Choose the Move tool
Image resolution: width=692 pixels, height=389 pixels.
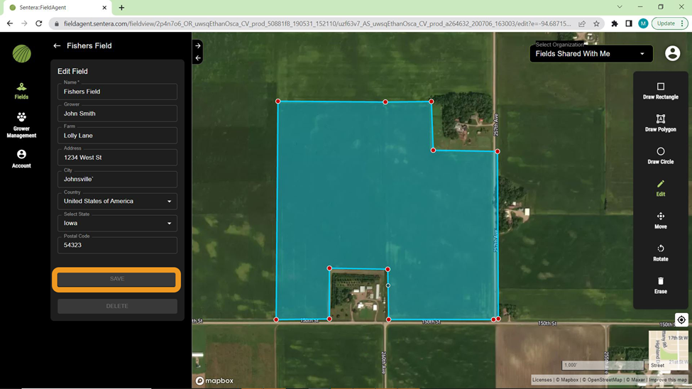coord(660,220)
